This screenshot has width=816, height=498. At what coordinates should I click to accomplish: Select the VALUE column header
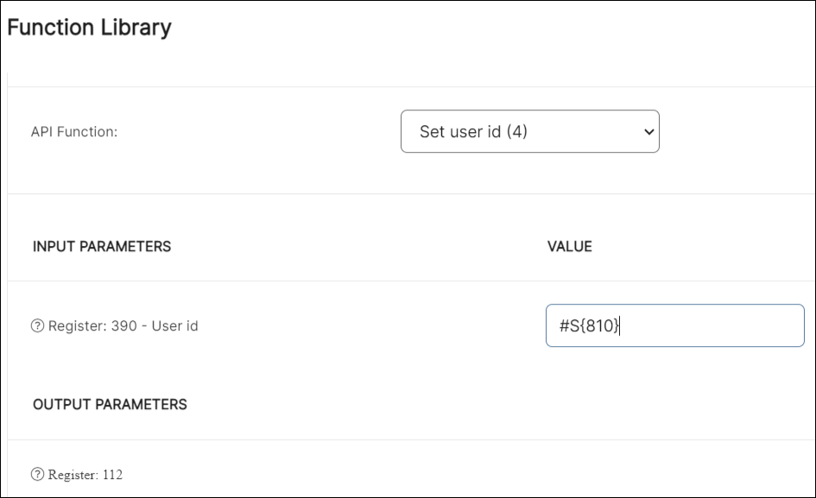[x=570, y=247]
